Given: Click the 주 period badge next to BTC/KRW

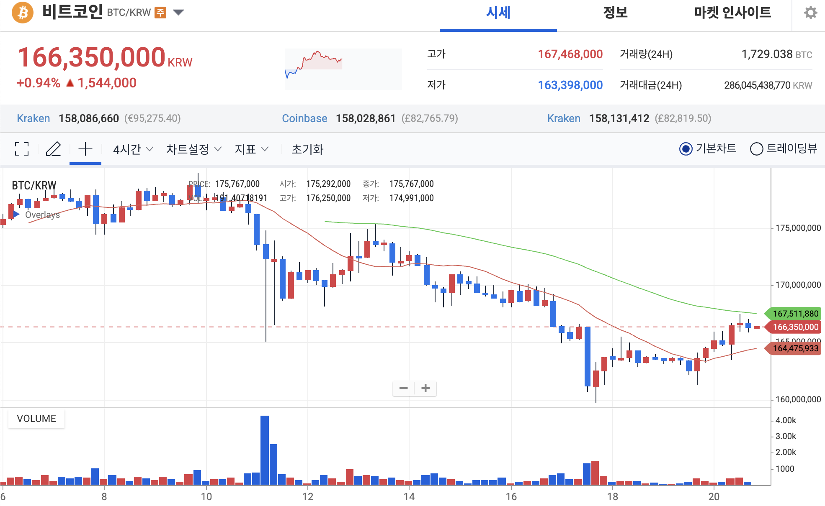Looking at the screenshot, I should 160,12.
